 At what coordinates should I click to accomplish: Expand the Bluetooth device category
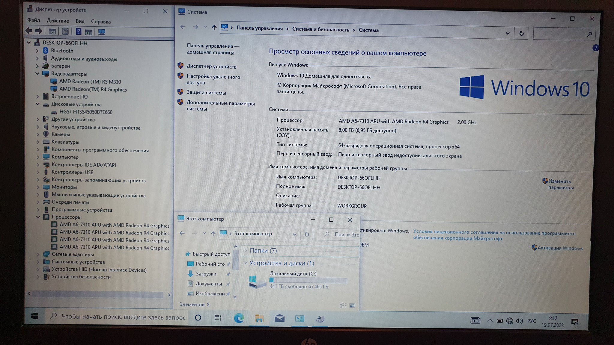(37, 51)
